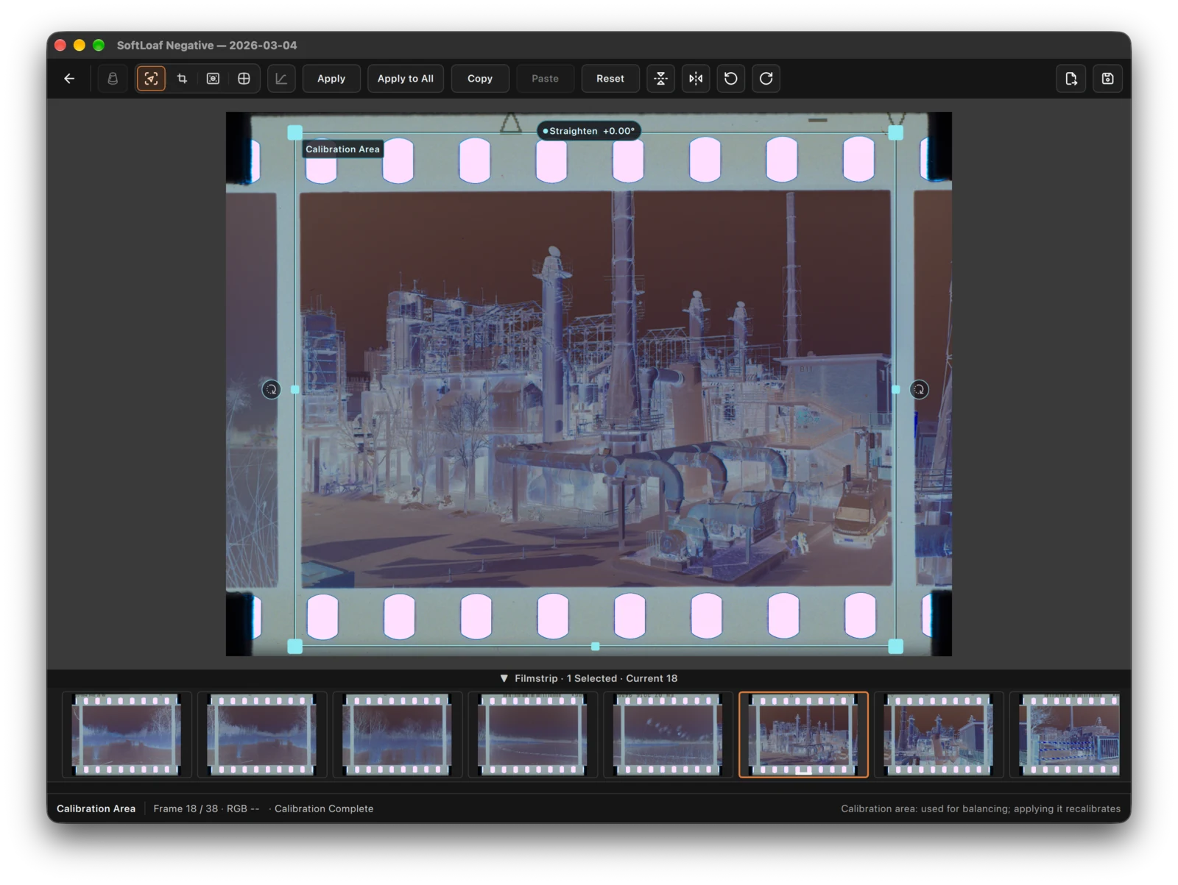Viewport: 1178px width, 885px height.
Task: Click the right-side rotation handle on canvas
Action: pos(920,389)
